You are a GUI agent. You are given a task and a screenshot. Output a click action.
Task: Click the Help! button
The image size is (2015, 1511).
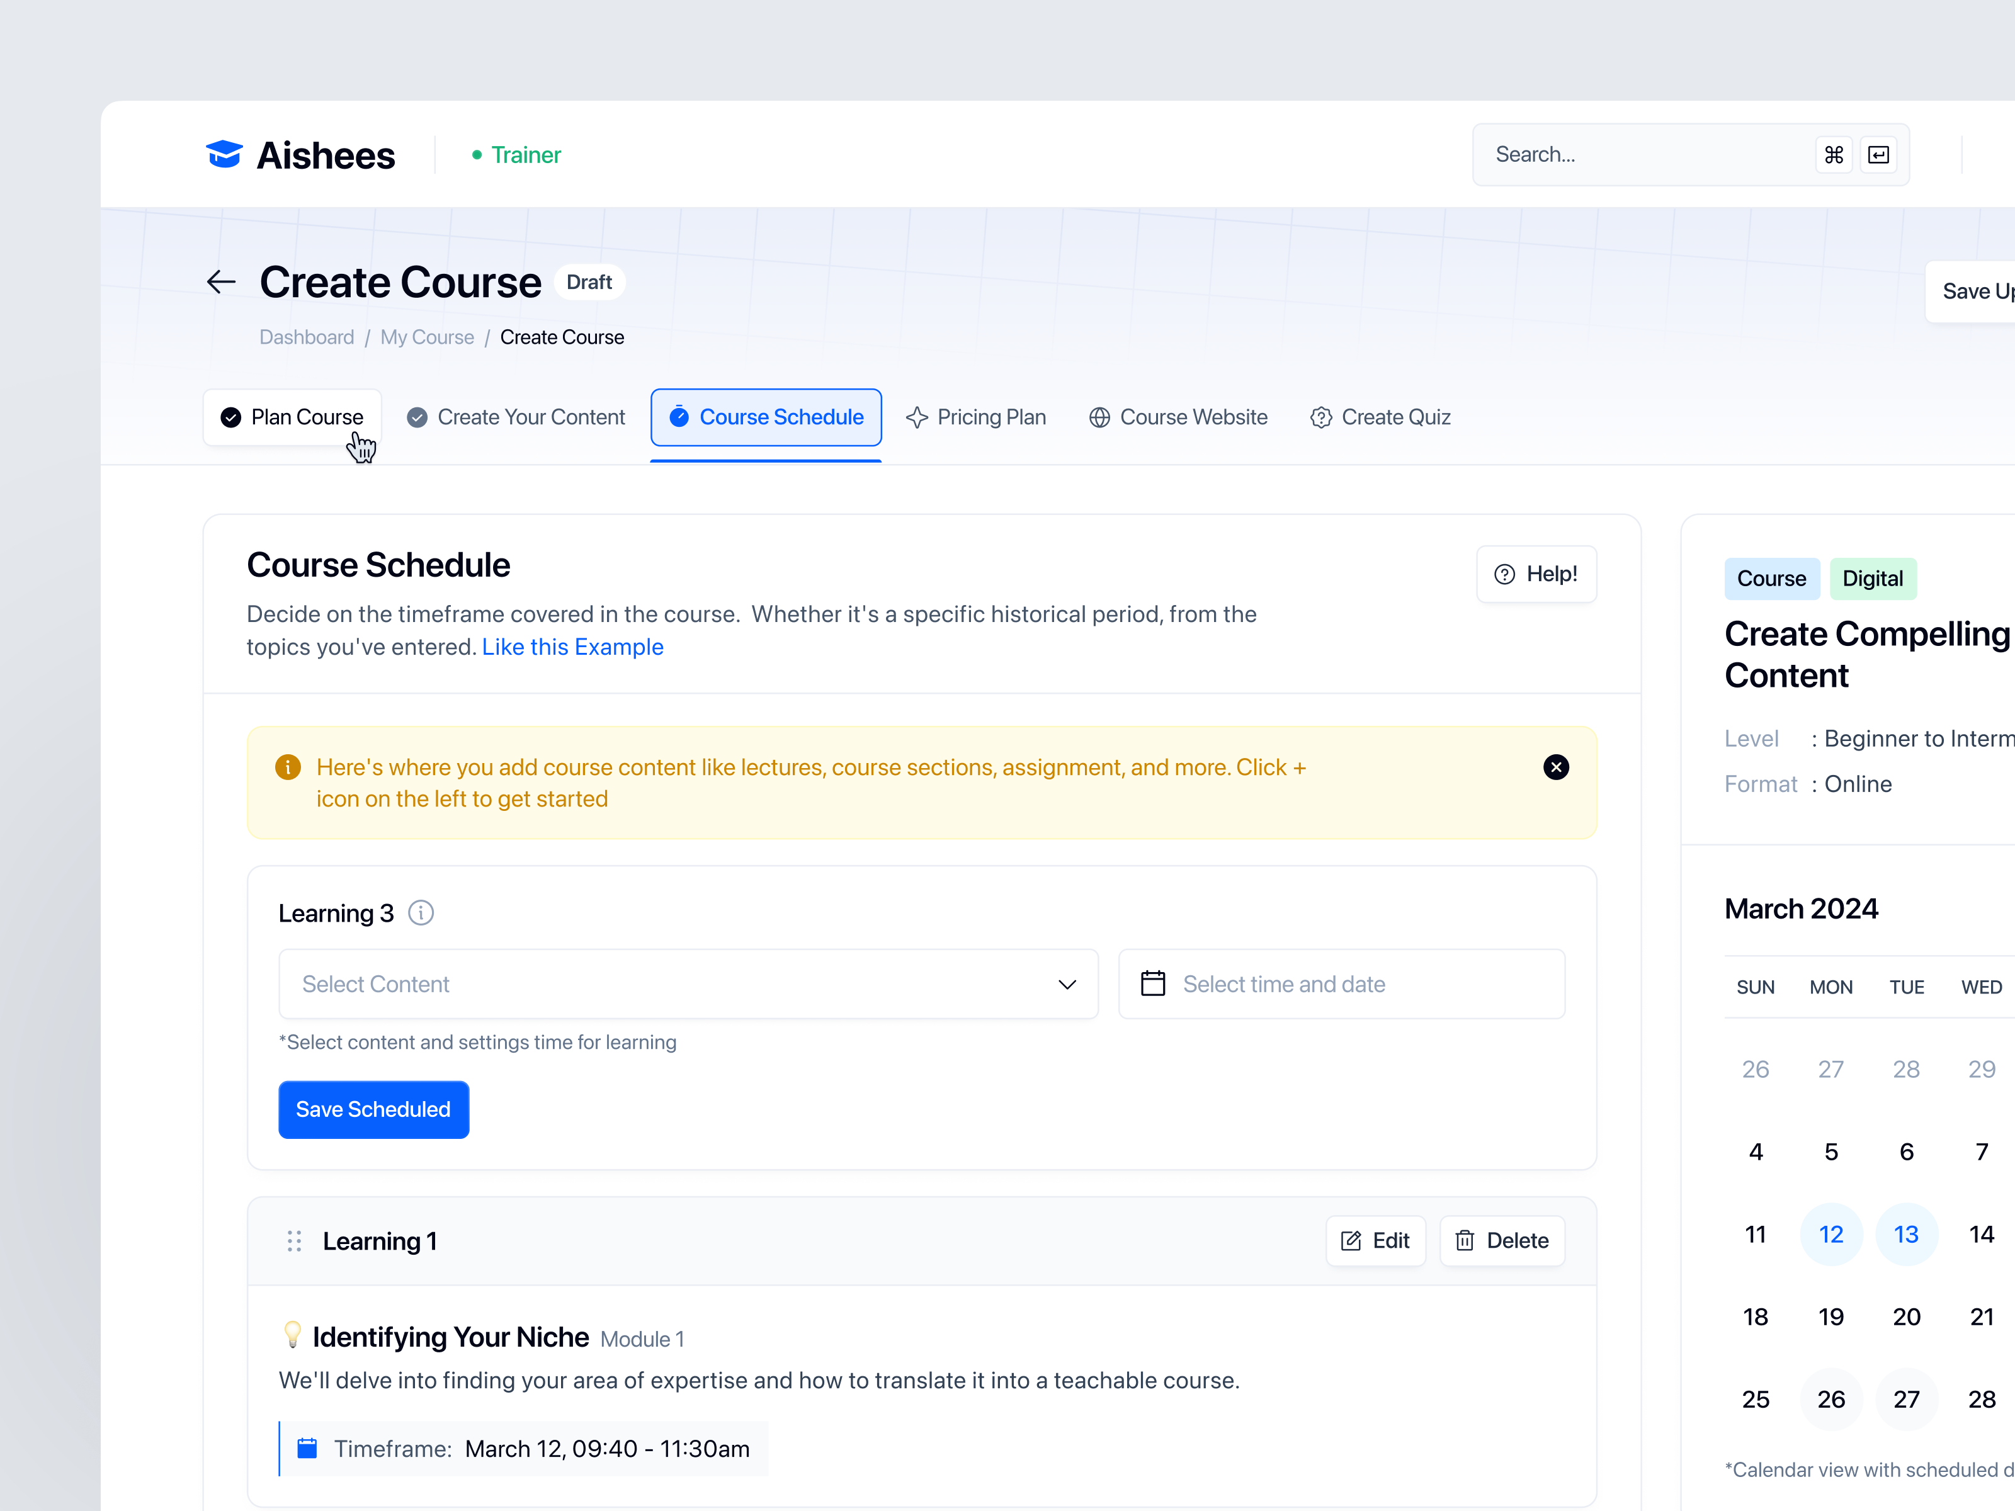[x=1537, y=574]
